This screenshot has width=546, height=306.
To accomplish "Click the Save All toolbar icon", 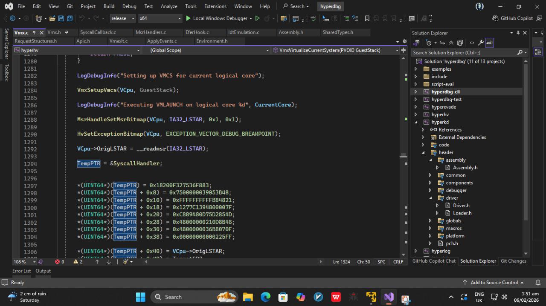I will coord(70,18).
